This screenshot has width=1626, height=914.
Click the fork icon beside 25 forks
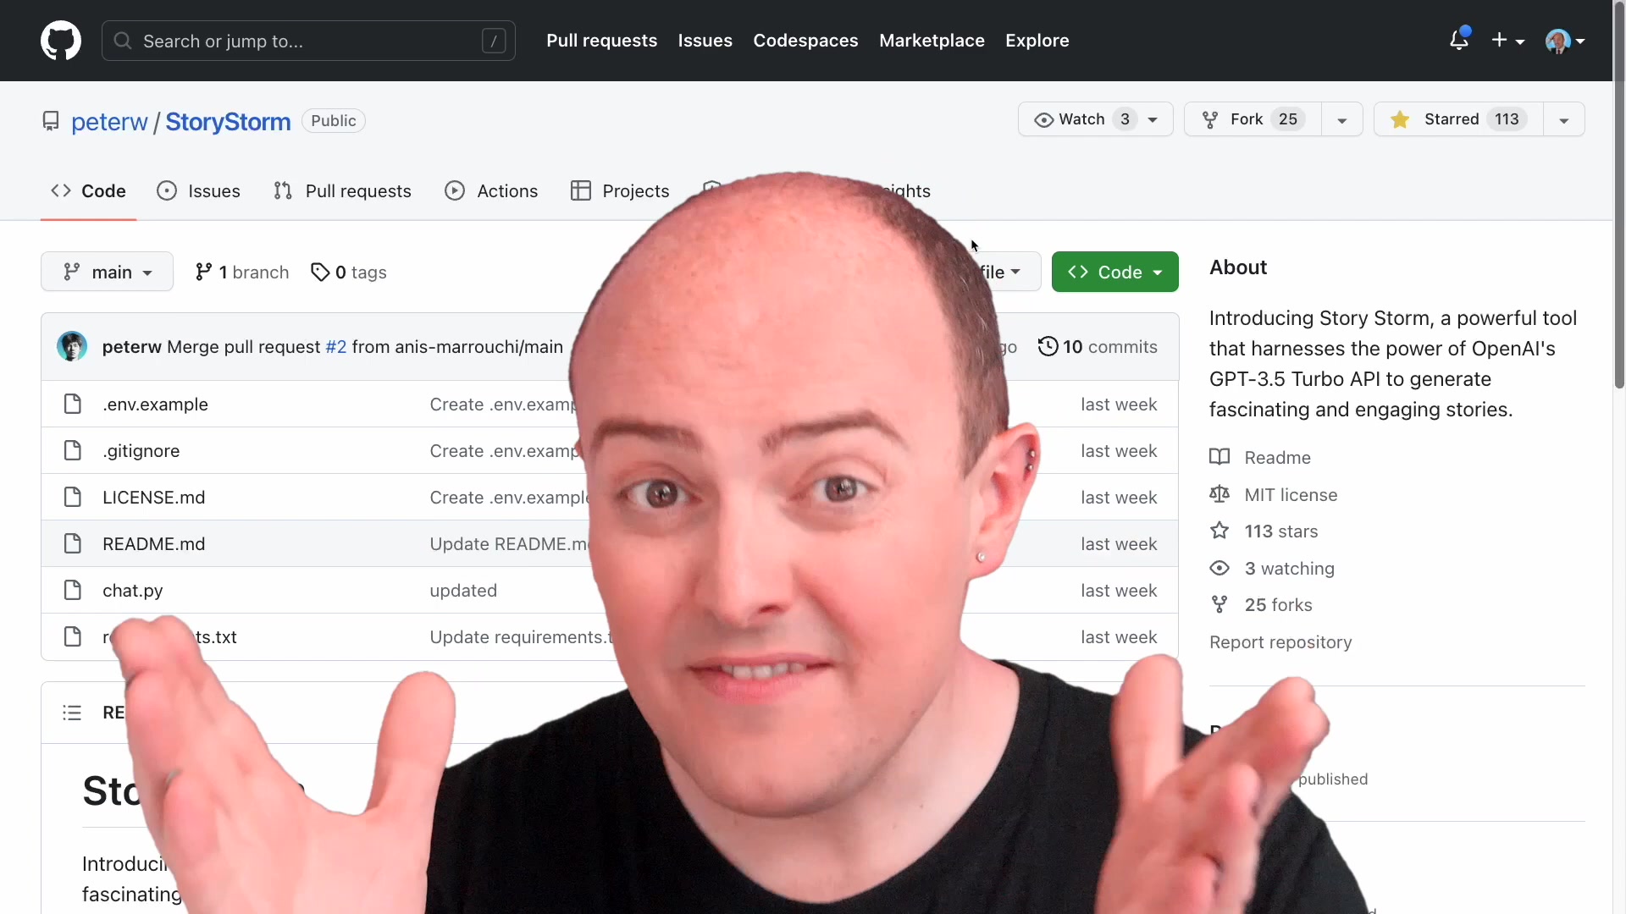pyautogui.click(x=1219, y=604)
